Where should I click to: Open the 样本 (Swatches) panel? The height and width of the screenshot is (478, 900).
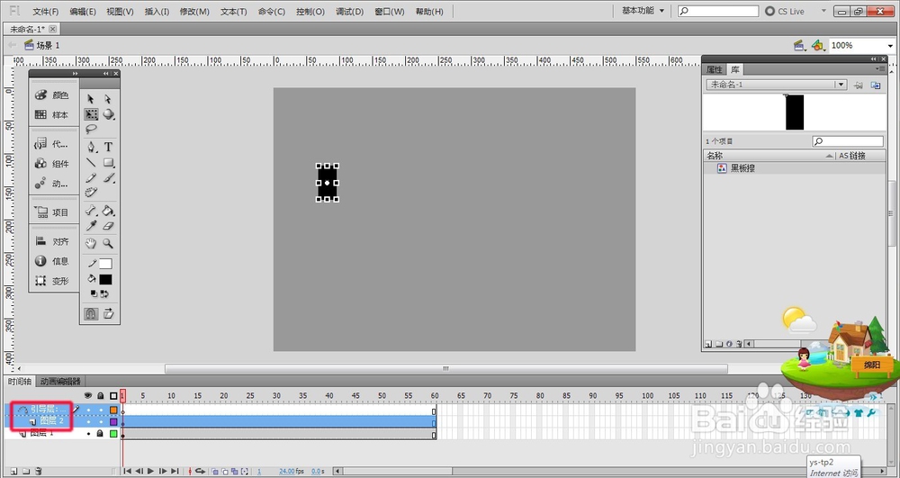(53, 114)
